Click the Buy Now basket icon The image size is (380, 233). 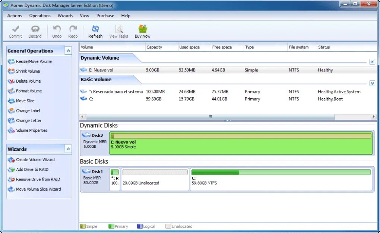coord(142,29)
